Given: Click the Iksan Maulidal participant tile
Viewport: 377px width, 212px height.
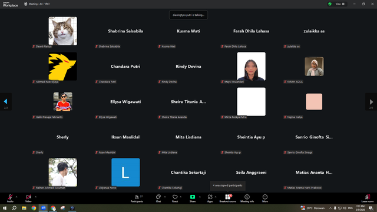Looking at the screenshot, I should point(125,137).
